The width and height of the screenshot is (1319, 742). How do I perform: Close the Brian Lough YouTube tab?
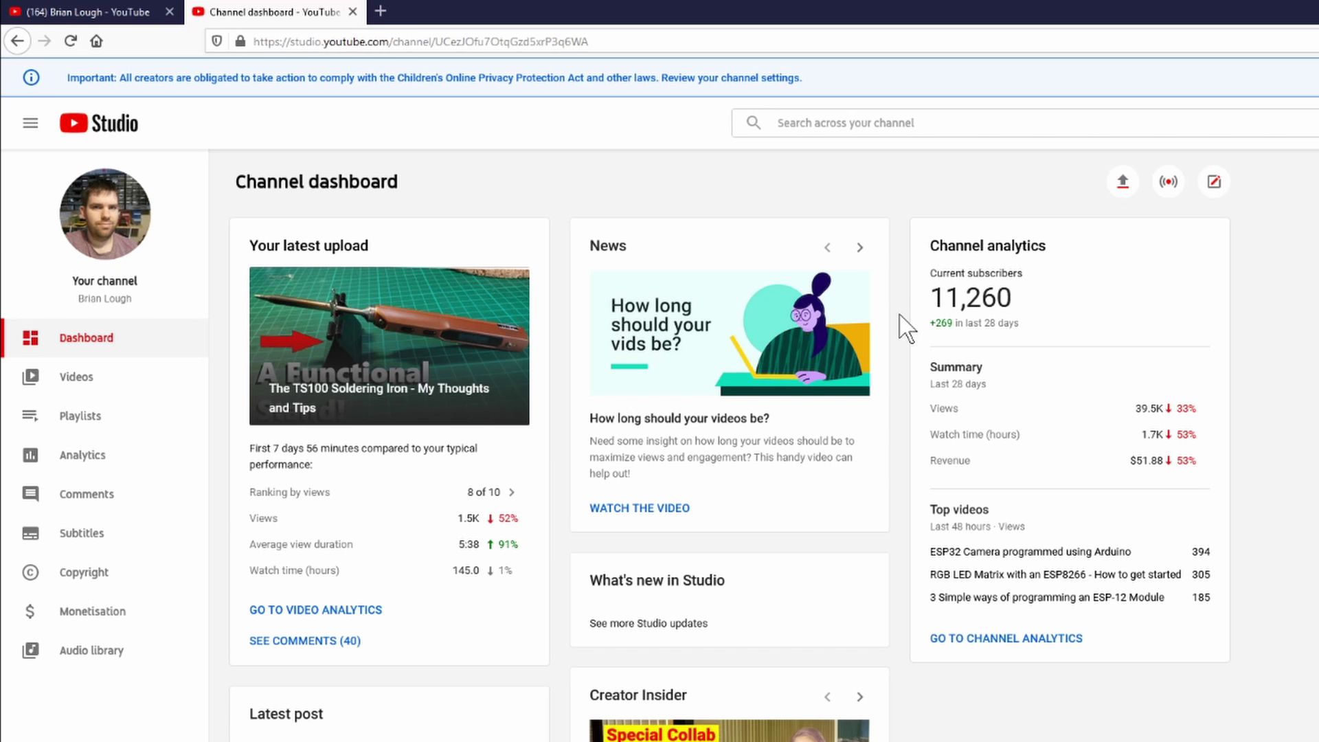pos(170,12)
